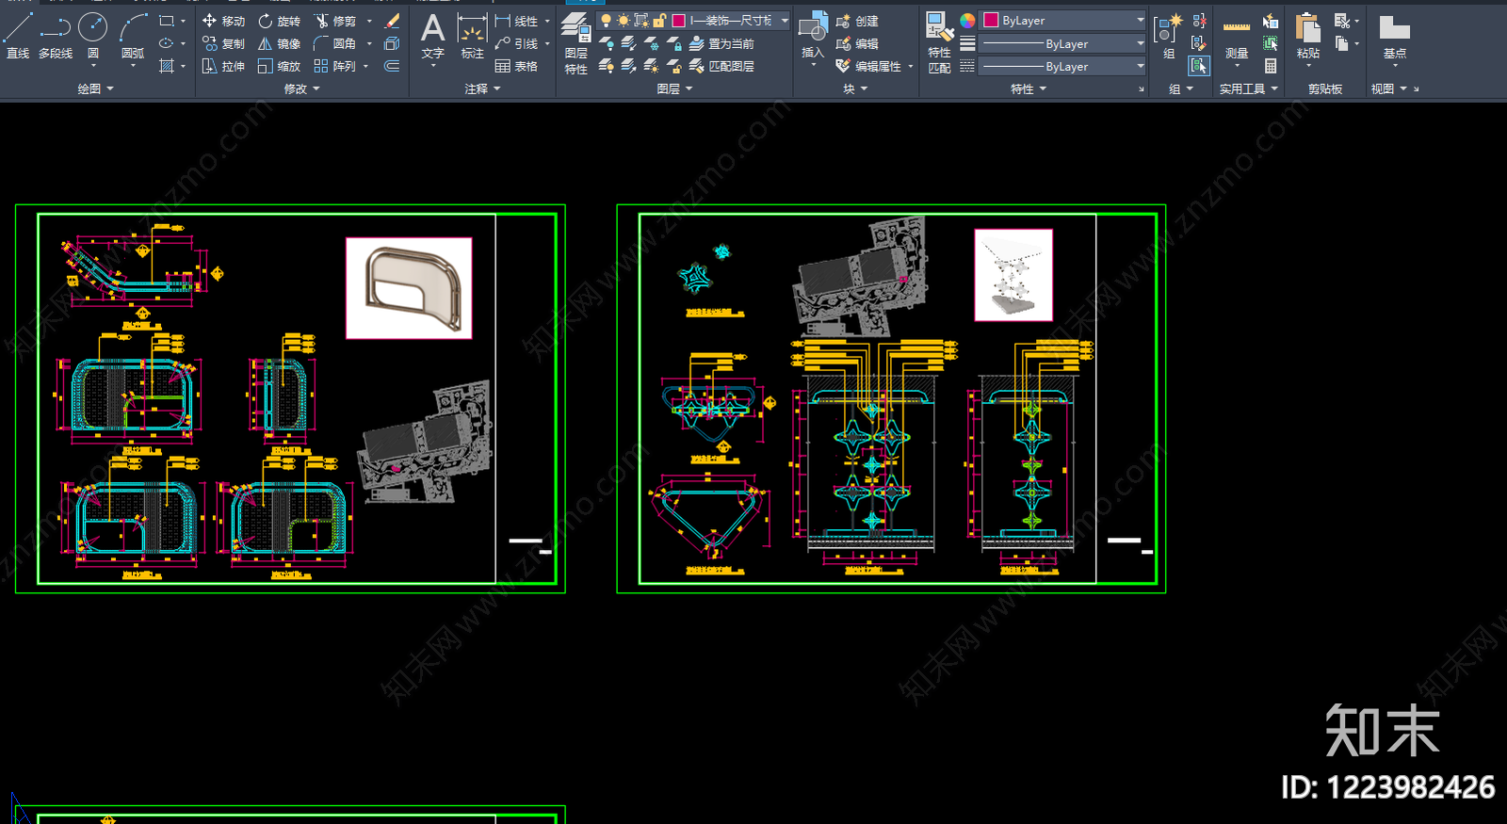Click 置为当前 (Make current) layer button

point(721,43)
